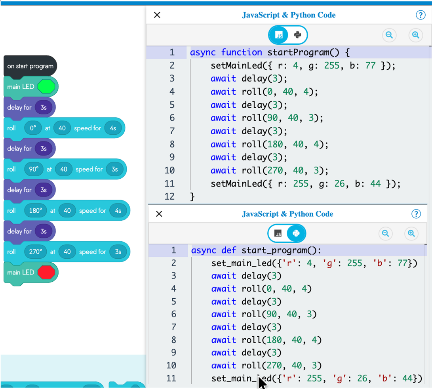432x389 pixels.
Task: Edit speed 40 in the 270° roll block
Action: tap(67, 252)
